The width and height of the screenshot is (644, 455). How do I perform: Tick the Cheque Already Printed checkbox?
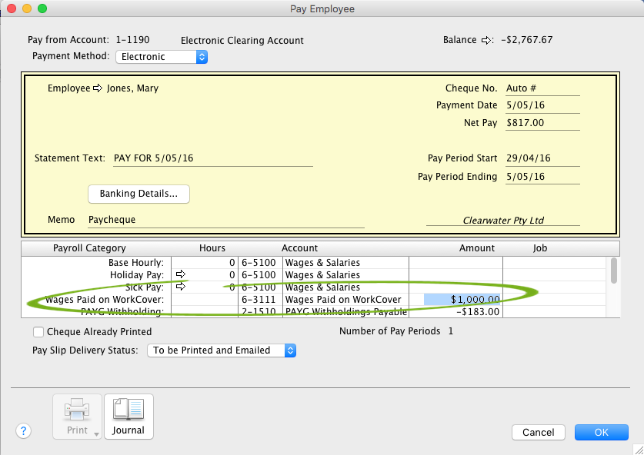tap(38, 332)
